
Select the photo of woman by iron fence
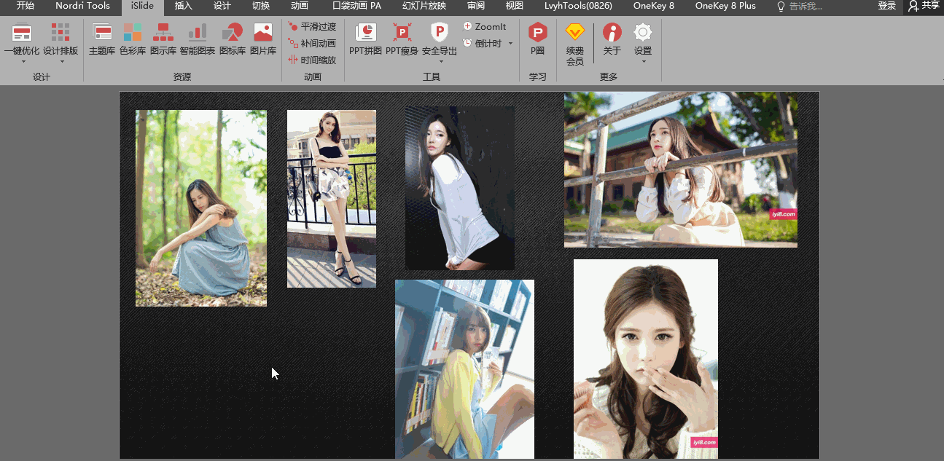tap(332, 199)
